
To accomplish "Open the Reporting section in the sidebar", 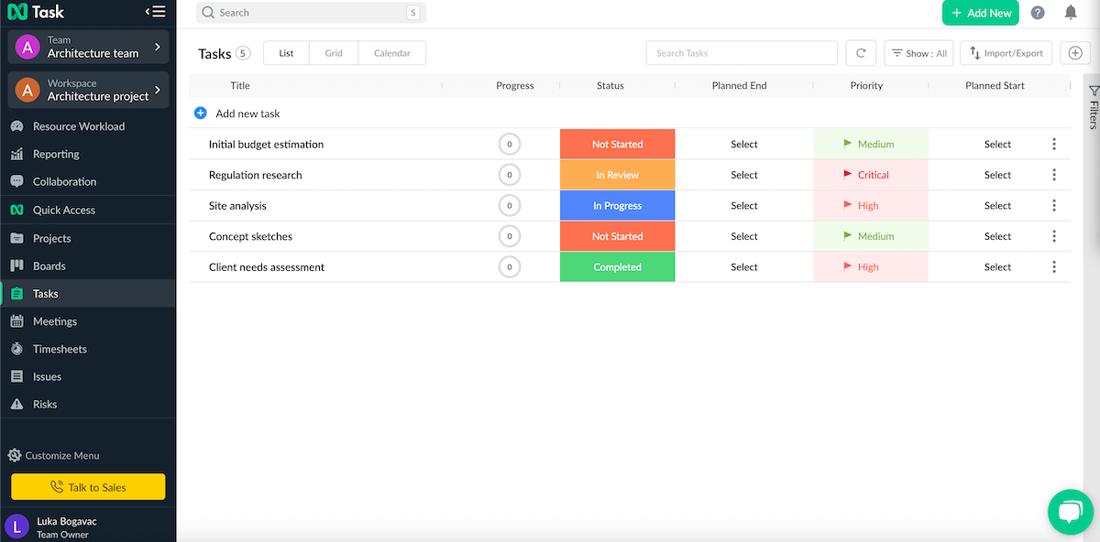I will [55, 153].
